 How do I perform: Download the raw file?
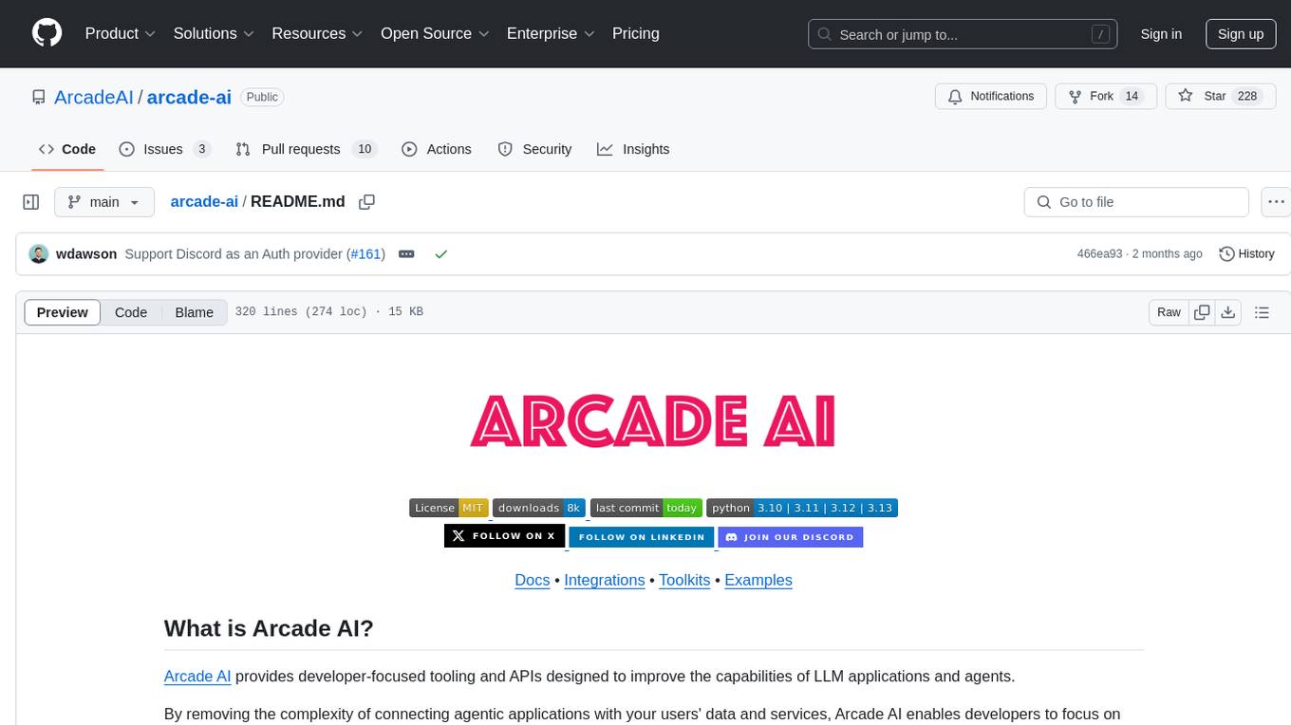click(1227, 312)
